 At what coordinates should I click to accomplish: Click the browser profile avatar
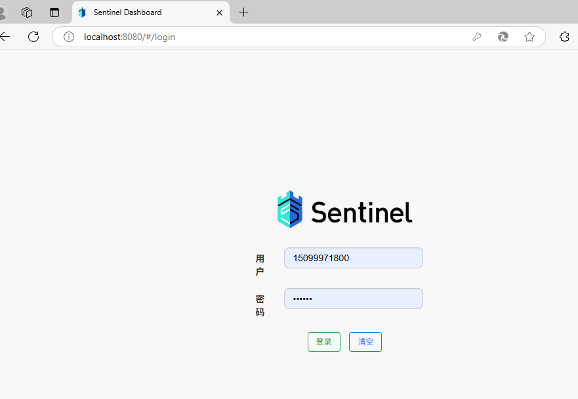[3, 12]
